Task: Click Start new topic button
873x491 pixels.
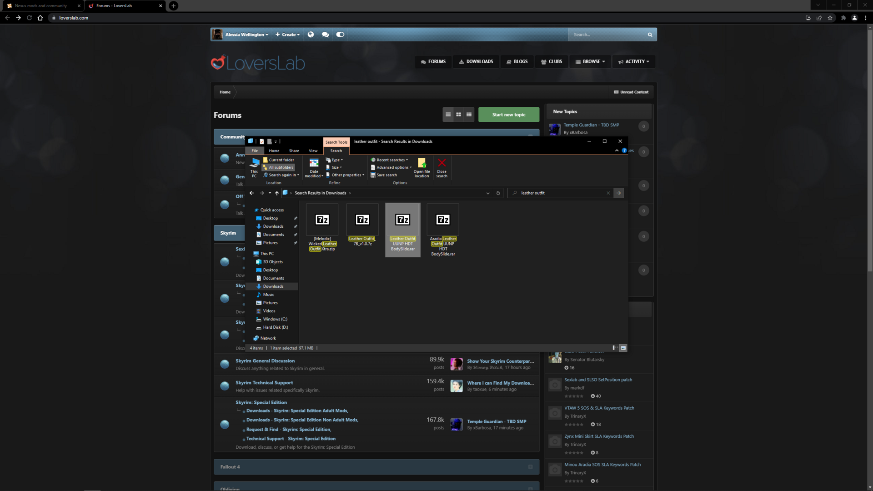Action: click(x=508, y=115)
